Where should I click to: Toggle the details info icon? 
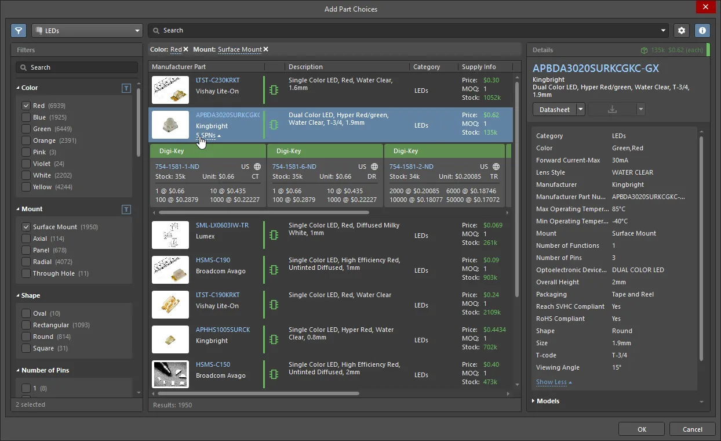[702, 30]
